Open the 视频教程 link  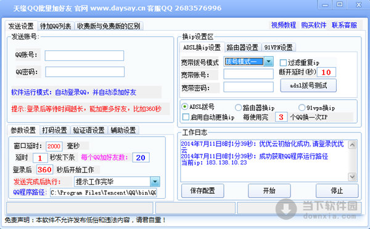284,25
